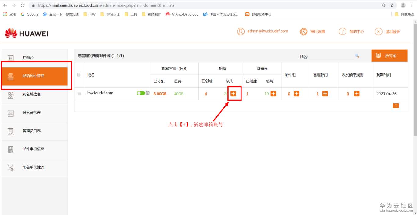Open the Chrome profile avatar icon
The image size is (417, 215).
[x=403, y=5]
